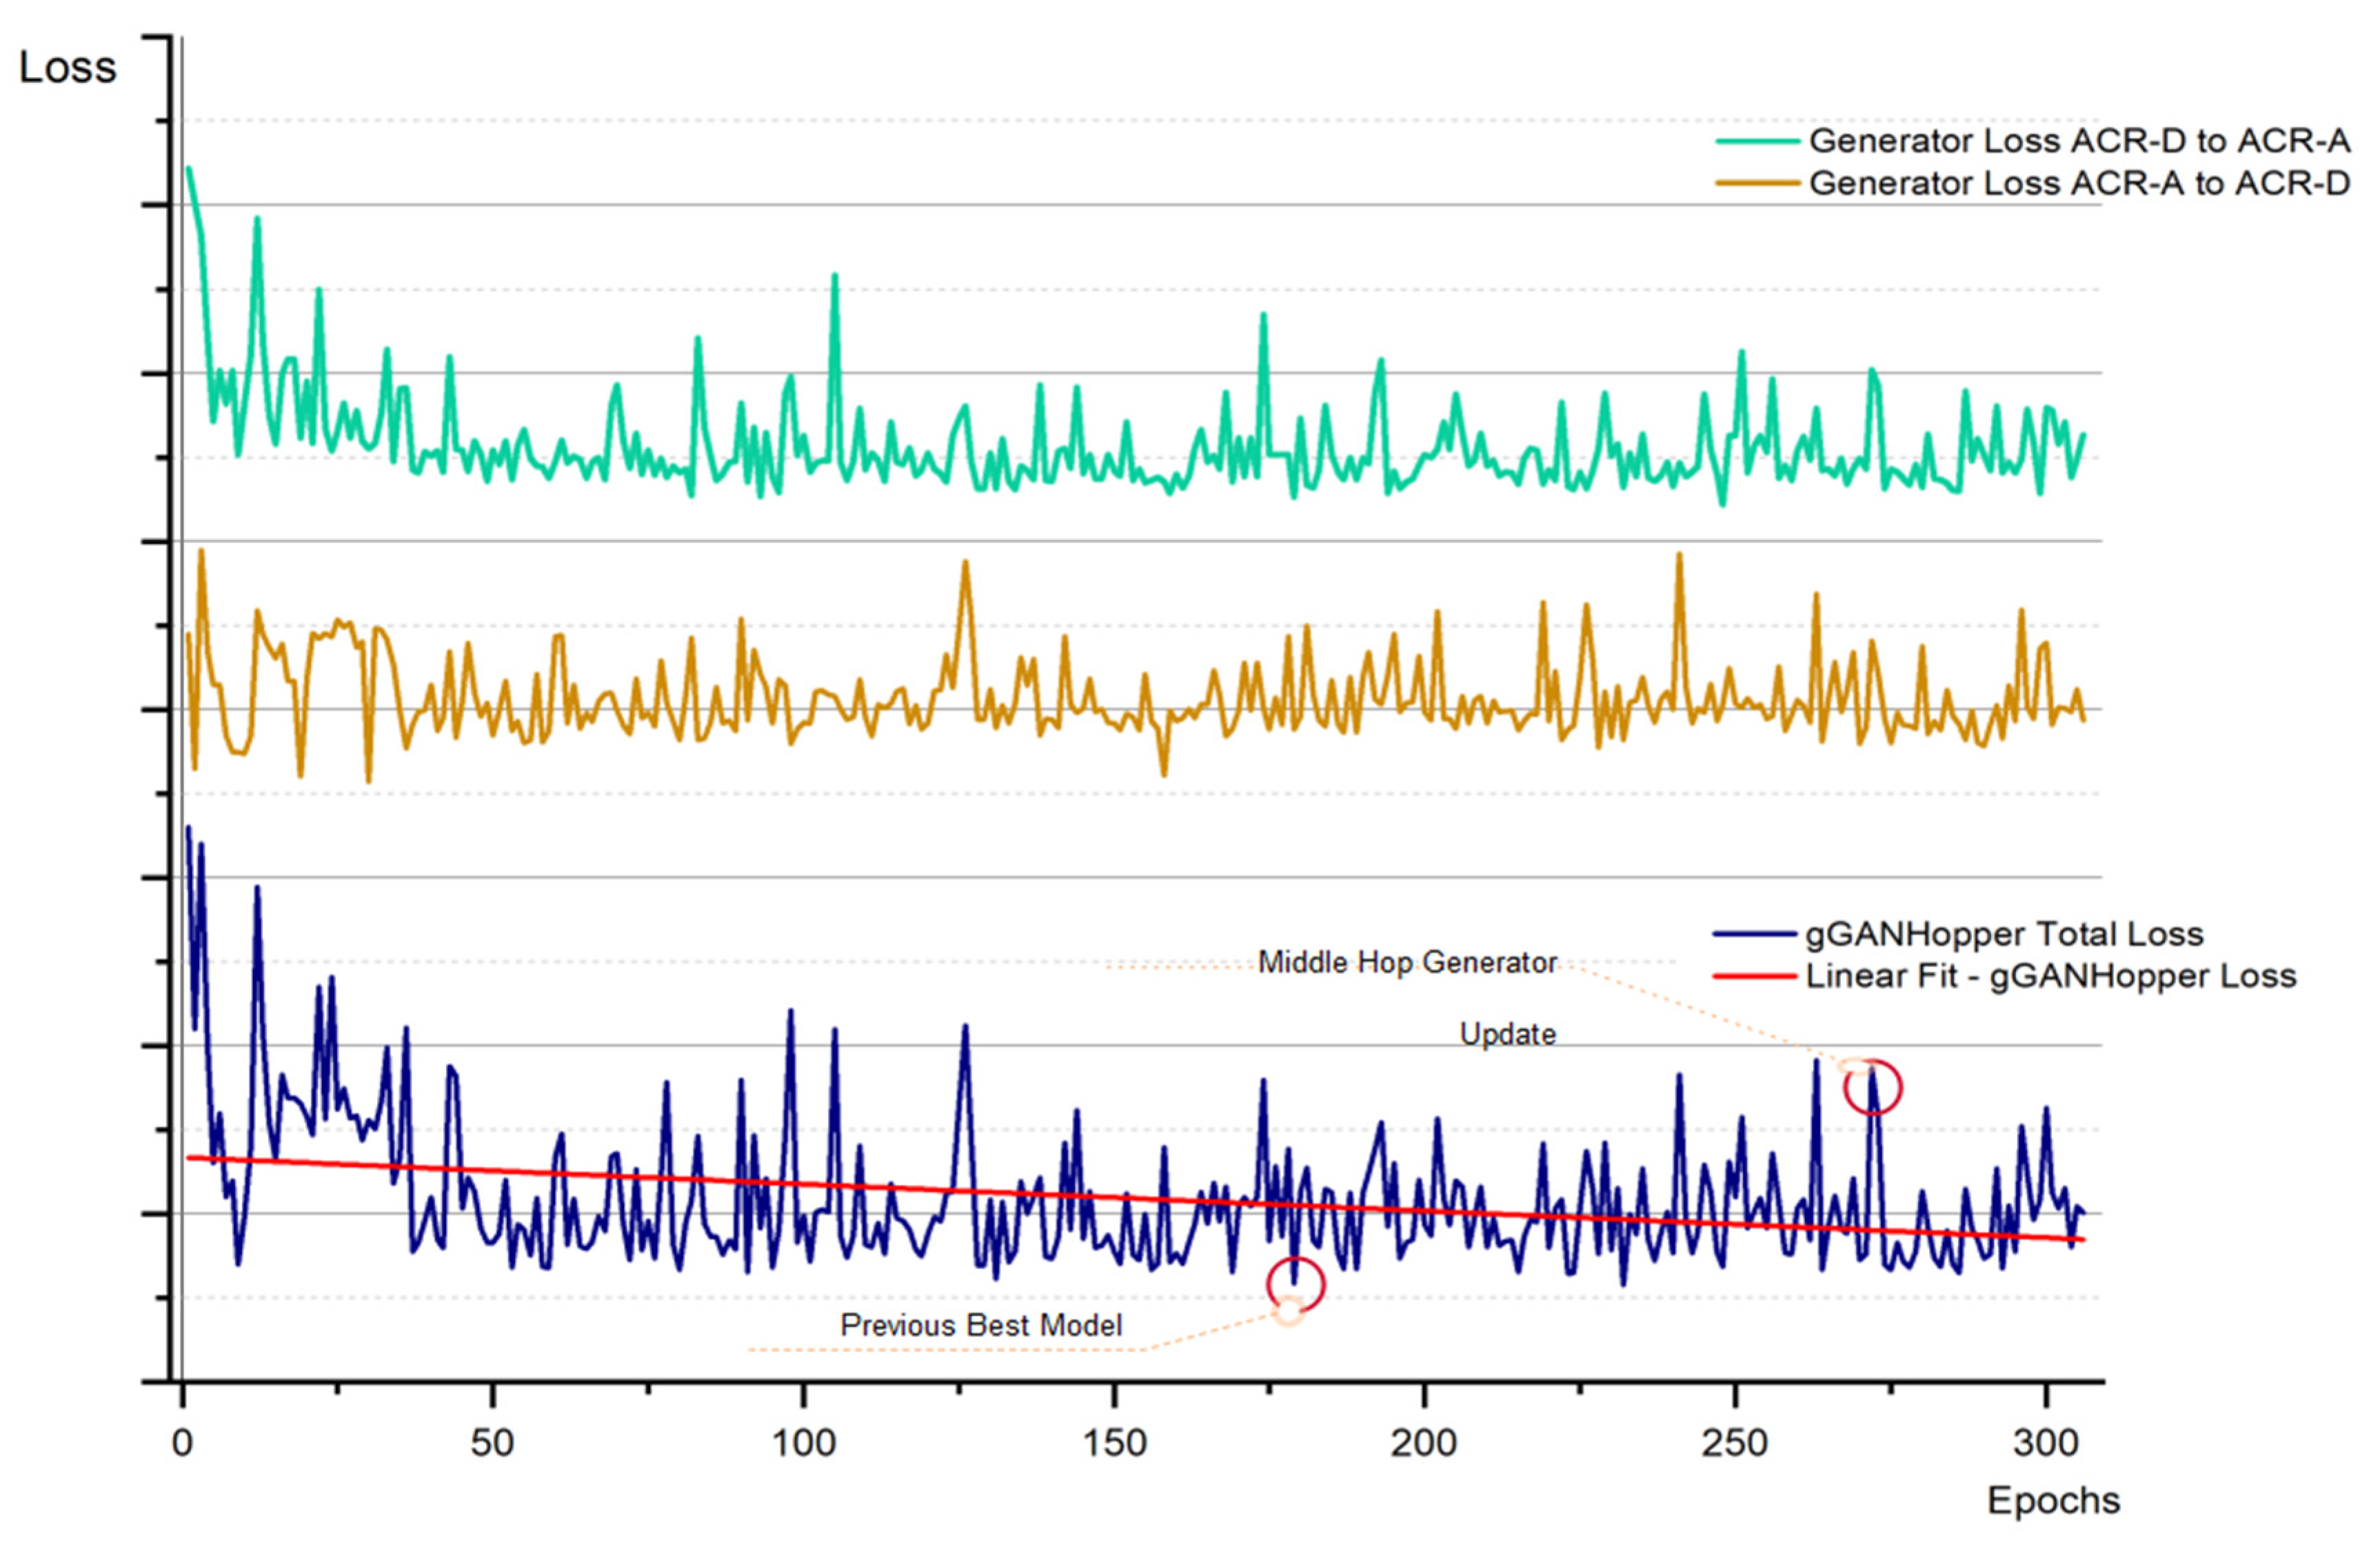The width and height of the screenshot is (2380, 1545).
Task: Select the 'Generator Loss ACR-D to ACR-A' legend label
Action: (x=2079, y=141)
